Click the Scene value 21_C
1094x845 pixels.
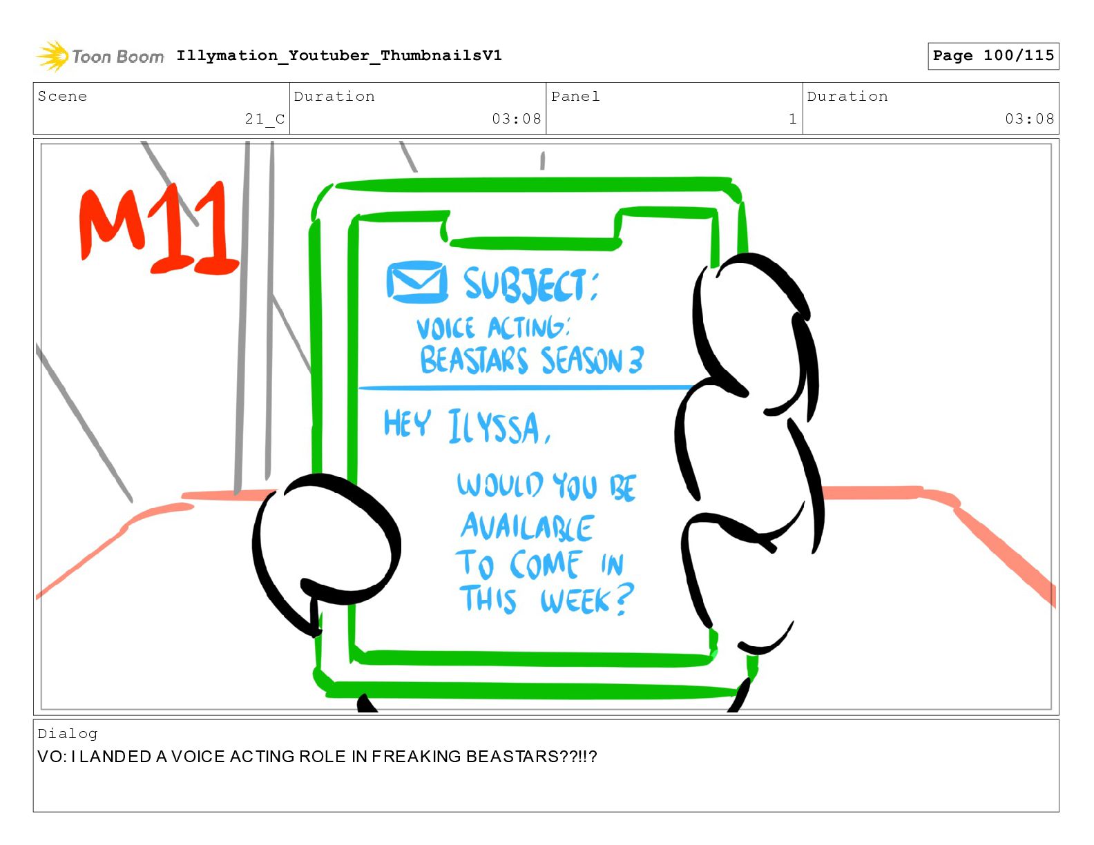tap(265, 119)
